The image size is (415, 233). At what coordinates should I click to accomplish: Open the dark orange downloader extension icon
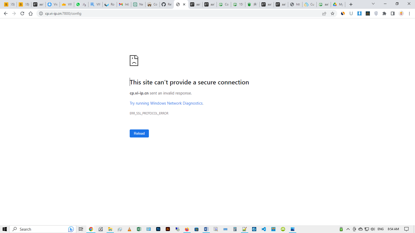pos(368,13)
